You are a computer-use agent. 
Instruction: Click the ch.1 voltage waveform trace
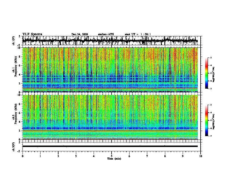tap(110, 41)
